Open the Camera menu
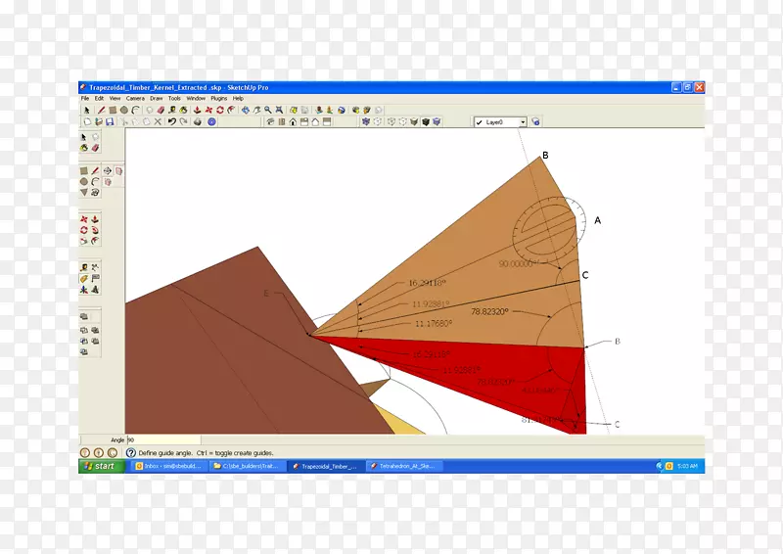Screen dimensions: 783x554 point(135,99)
